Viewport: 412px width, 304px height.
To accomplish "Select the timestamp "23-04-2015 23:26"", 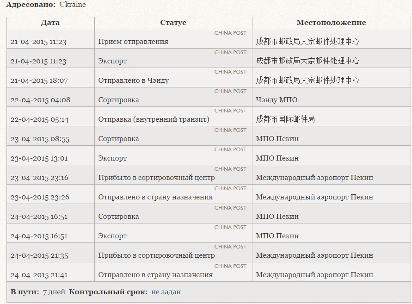I will (x=40, y=197).
